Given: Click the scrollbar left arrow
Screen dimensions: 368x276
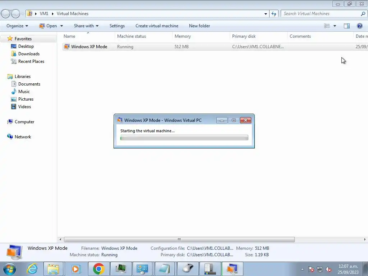Looking at the screenshot, I should tap(60, 239).
